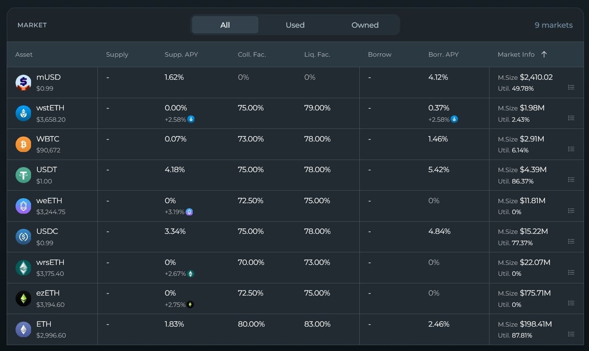The image size is (589, 351).
Task: Expand USDT market details list icon
Action: (571, 180)
